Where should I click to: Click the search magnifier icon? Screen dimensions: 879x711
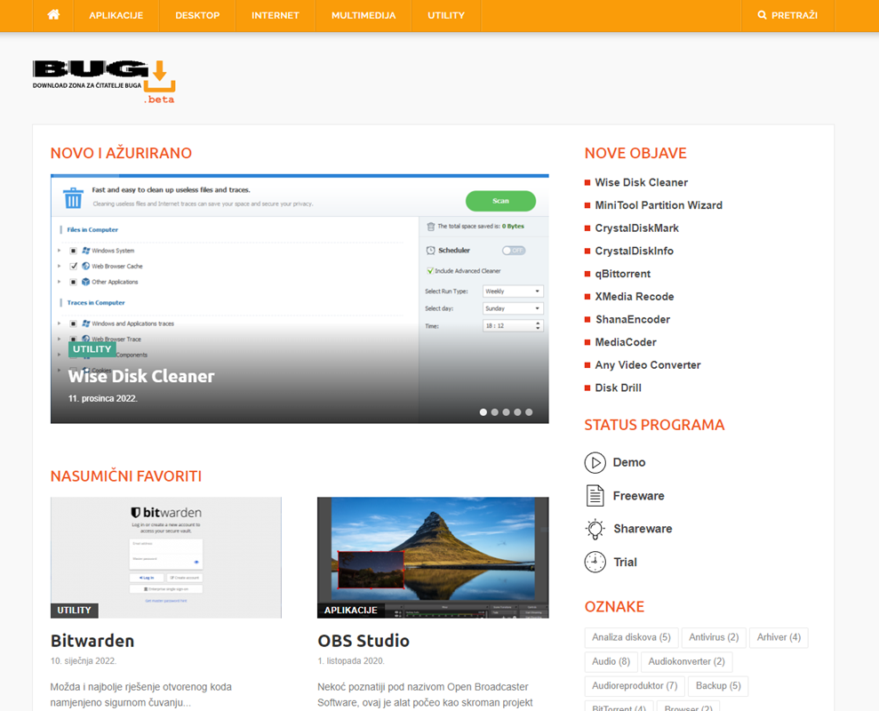pyautogui.click(x=762, y=15)
